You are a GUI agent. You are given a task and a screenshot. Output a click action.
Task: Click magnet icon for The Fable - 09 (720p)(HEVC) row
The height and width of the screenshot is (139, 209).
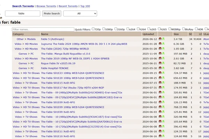(160, 97)
